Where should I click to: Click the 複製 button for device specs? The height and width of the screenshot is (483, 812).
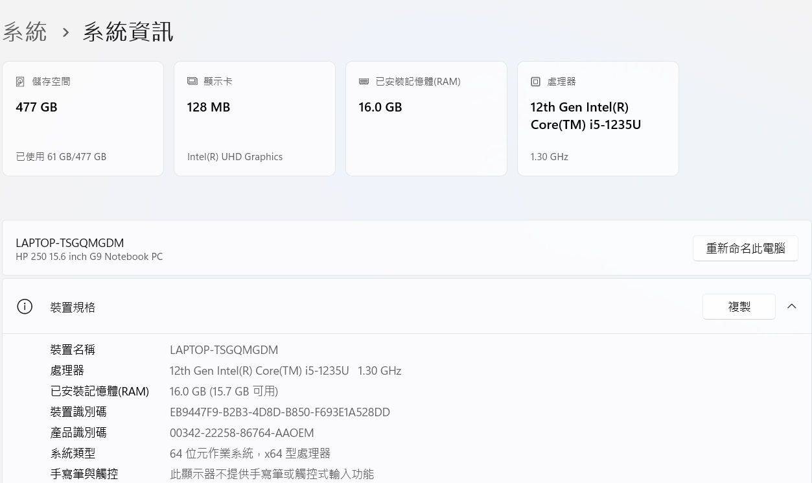[739, 307]
